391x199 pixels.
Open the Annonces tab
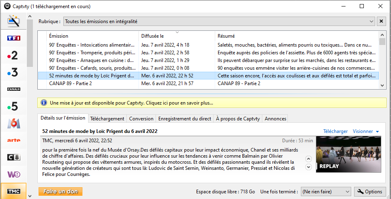click(275, 119)
